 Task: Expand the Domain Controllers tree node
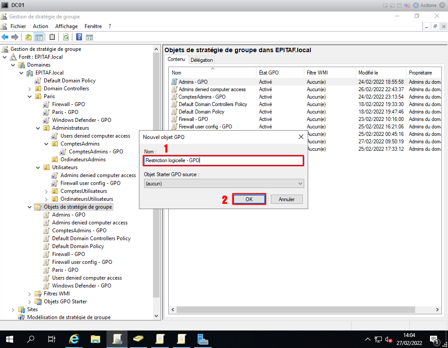(30, 89)
